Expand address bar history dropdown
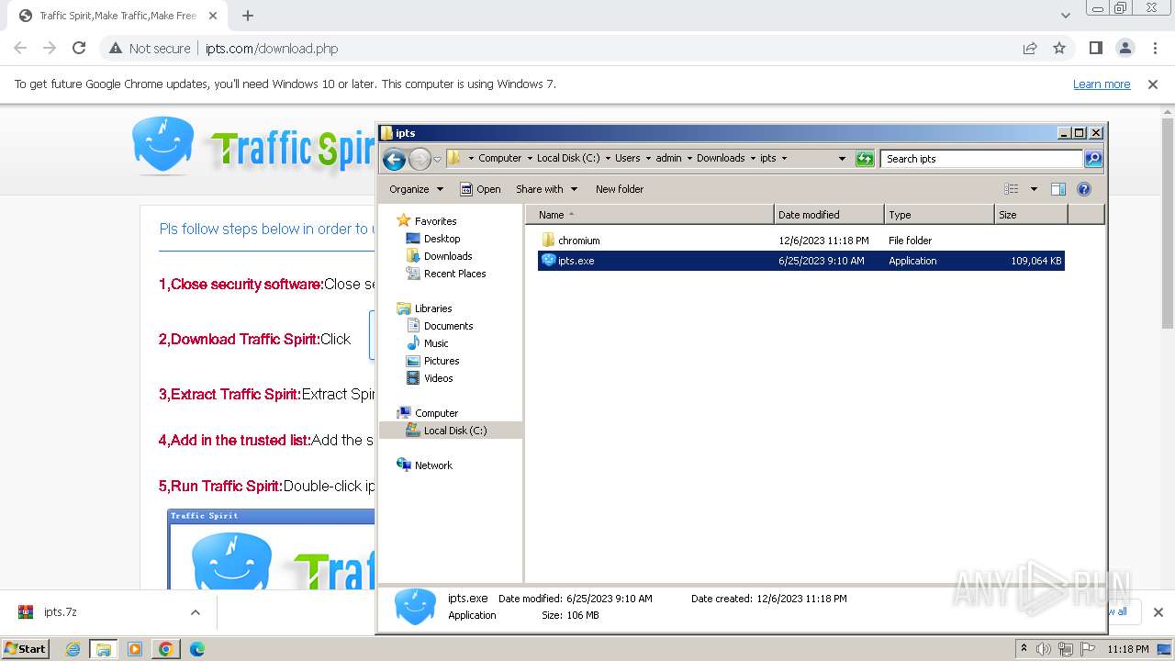This screenshot has height=661, width=1175. pyautogui.click(x=842, y=159)
